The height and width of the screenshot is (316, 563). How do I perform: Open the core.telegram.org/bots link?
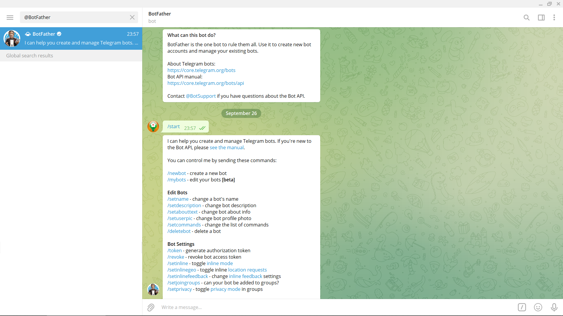201,70
